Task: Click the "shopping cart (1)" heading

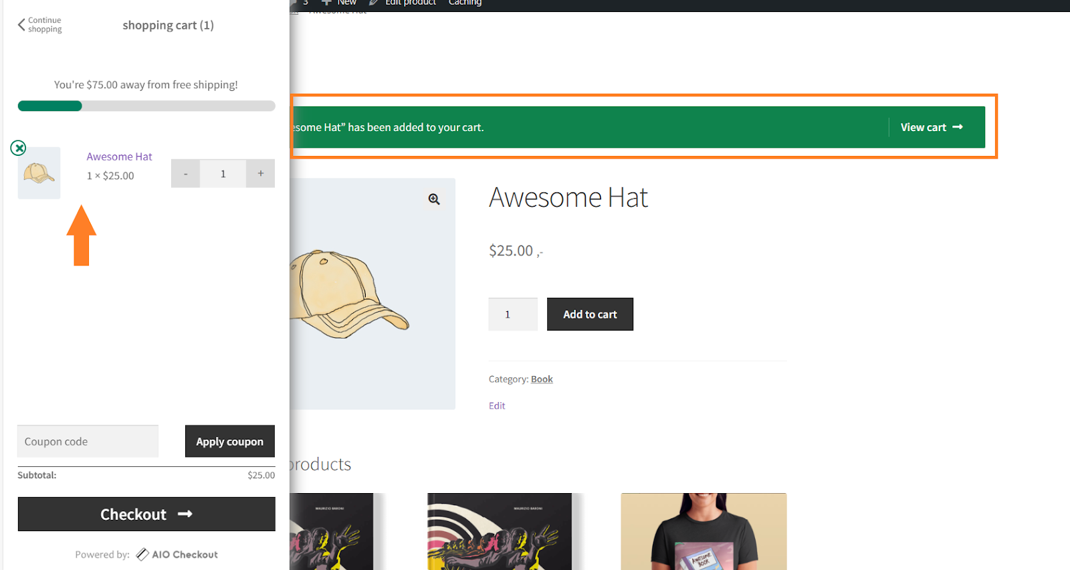Action: [x=168, y=25]
